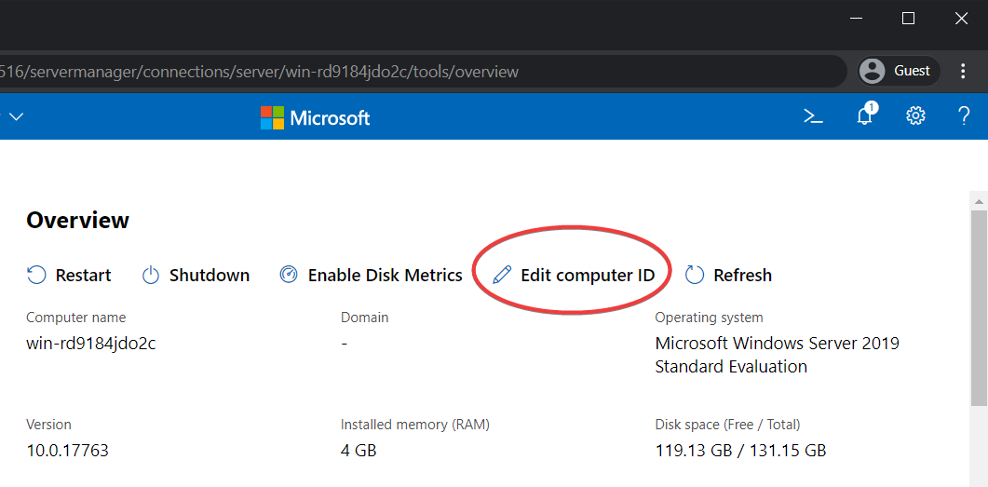
Task: Select disk space value 119.13 GB / 131.15 GB
Action: coord(740,451)
